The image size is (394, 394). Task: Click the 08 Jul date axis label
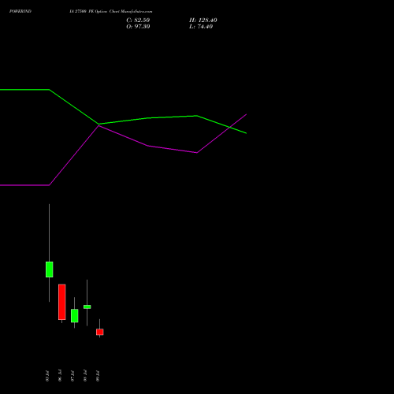pyautogui.click(x=85, y=376)
